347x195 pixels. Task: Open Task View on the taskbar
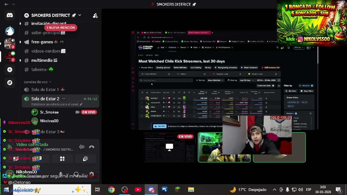click(98, 190)
